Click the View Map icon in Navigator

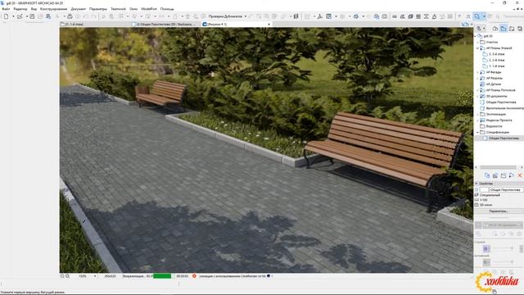[504, 29]
